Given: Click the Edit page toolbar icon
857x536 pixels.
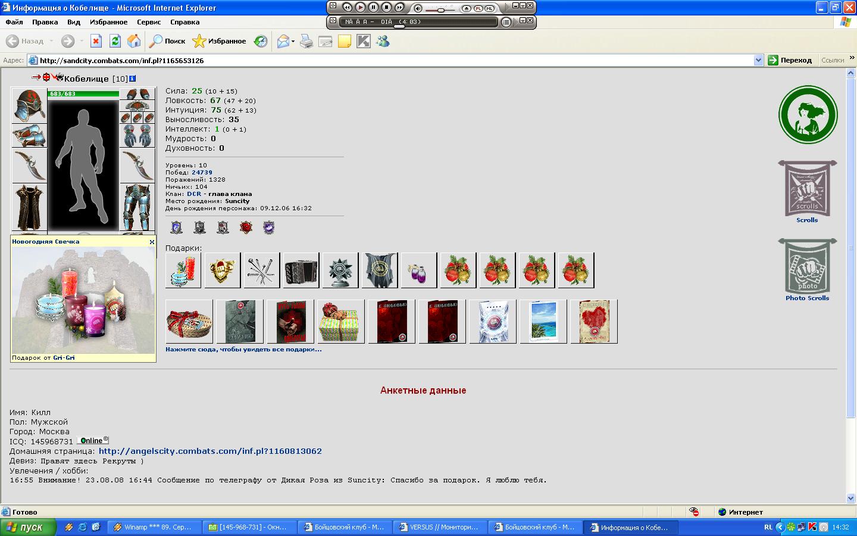Looking at the screenshot, I should point(326,41).
